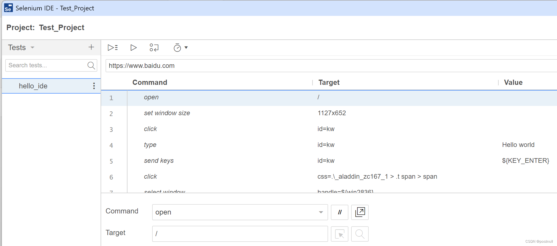
Task: Toggle comment on command button
Action: click(x=340, y=212)
